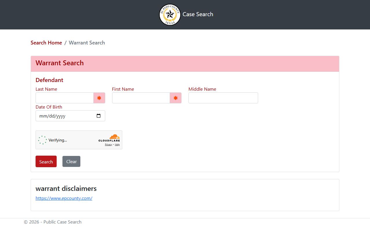Screen dimensions: 370x231
Task: Open the Cloudflare Help link
Action: pos(117,144)
